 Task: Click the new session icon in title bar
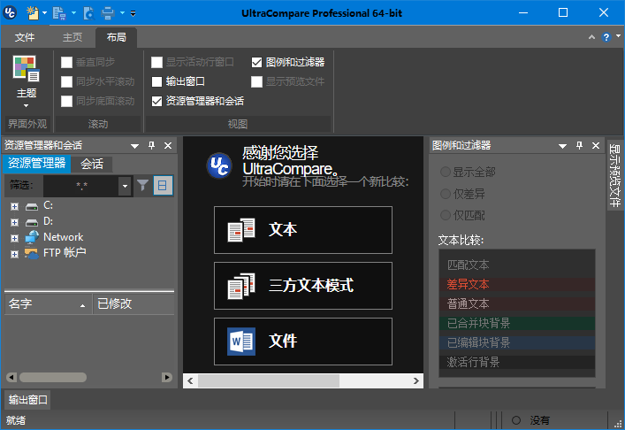pyautogui.click(x=33, y=12)
